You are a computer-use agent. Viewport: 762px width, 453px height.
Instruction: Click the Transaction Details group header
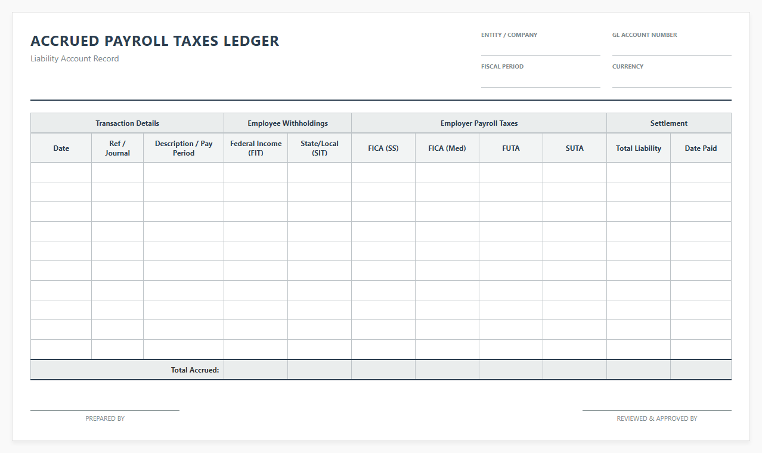click(128, 123)
